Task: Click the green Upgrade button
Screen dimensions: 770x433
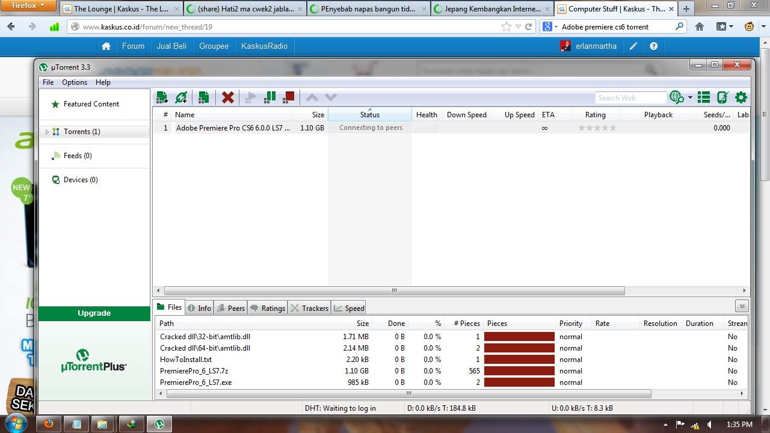Action: tap(94, 313)
